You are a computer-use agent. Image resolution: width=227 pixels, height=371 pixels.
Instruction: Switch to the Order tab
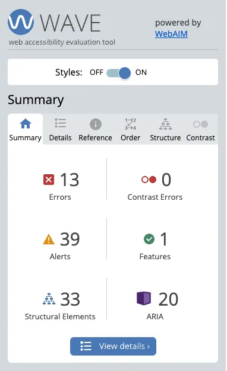130,129
